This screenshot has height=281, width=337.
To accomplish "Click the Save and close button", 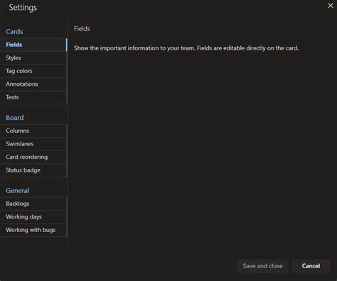I will (262, 266).
